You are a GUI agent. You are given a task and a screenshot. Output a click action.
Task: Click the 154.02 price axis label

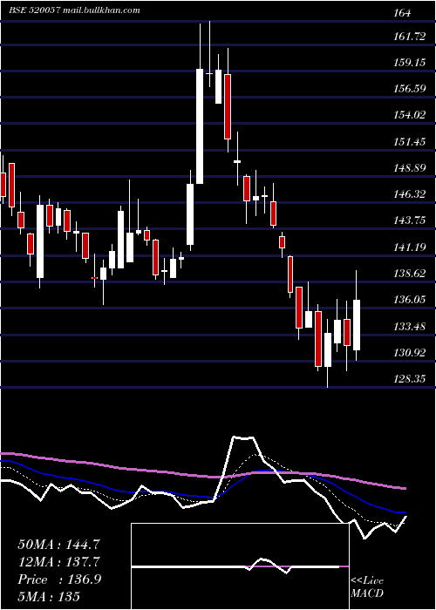409,115
